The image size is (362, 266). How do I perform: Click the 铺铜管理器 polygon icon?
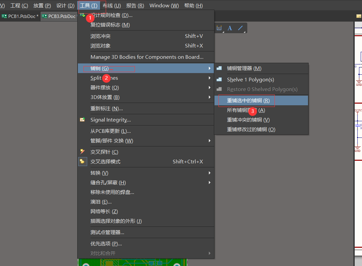[x=219, y=68]
